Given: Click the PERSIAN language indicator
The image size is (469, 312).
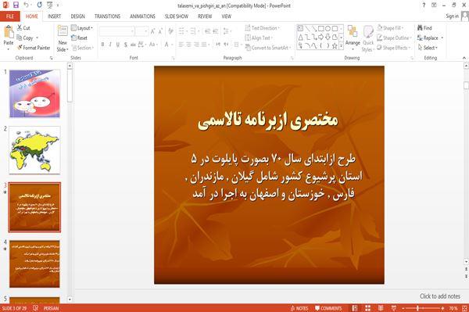Looking at the screenshot, I should coord(51,308).
